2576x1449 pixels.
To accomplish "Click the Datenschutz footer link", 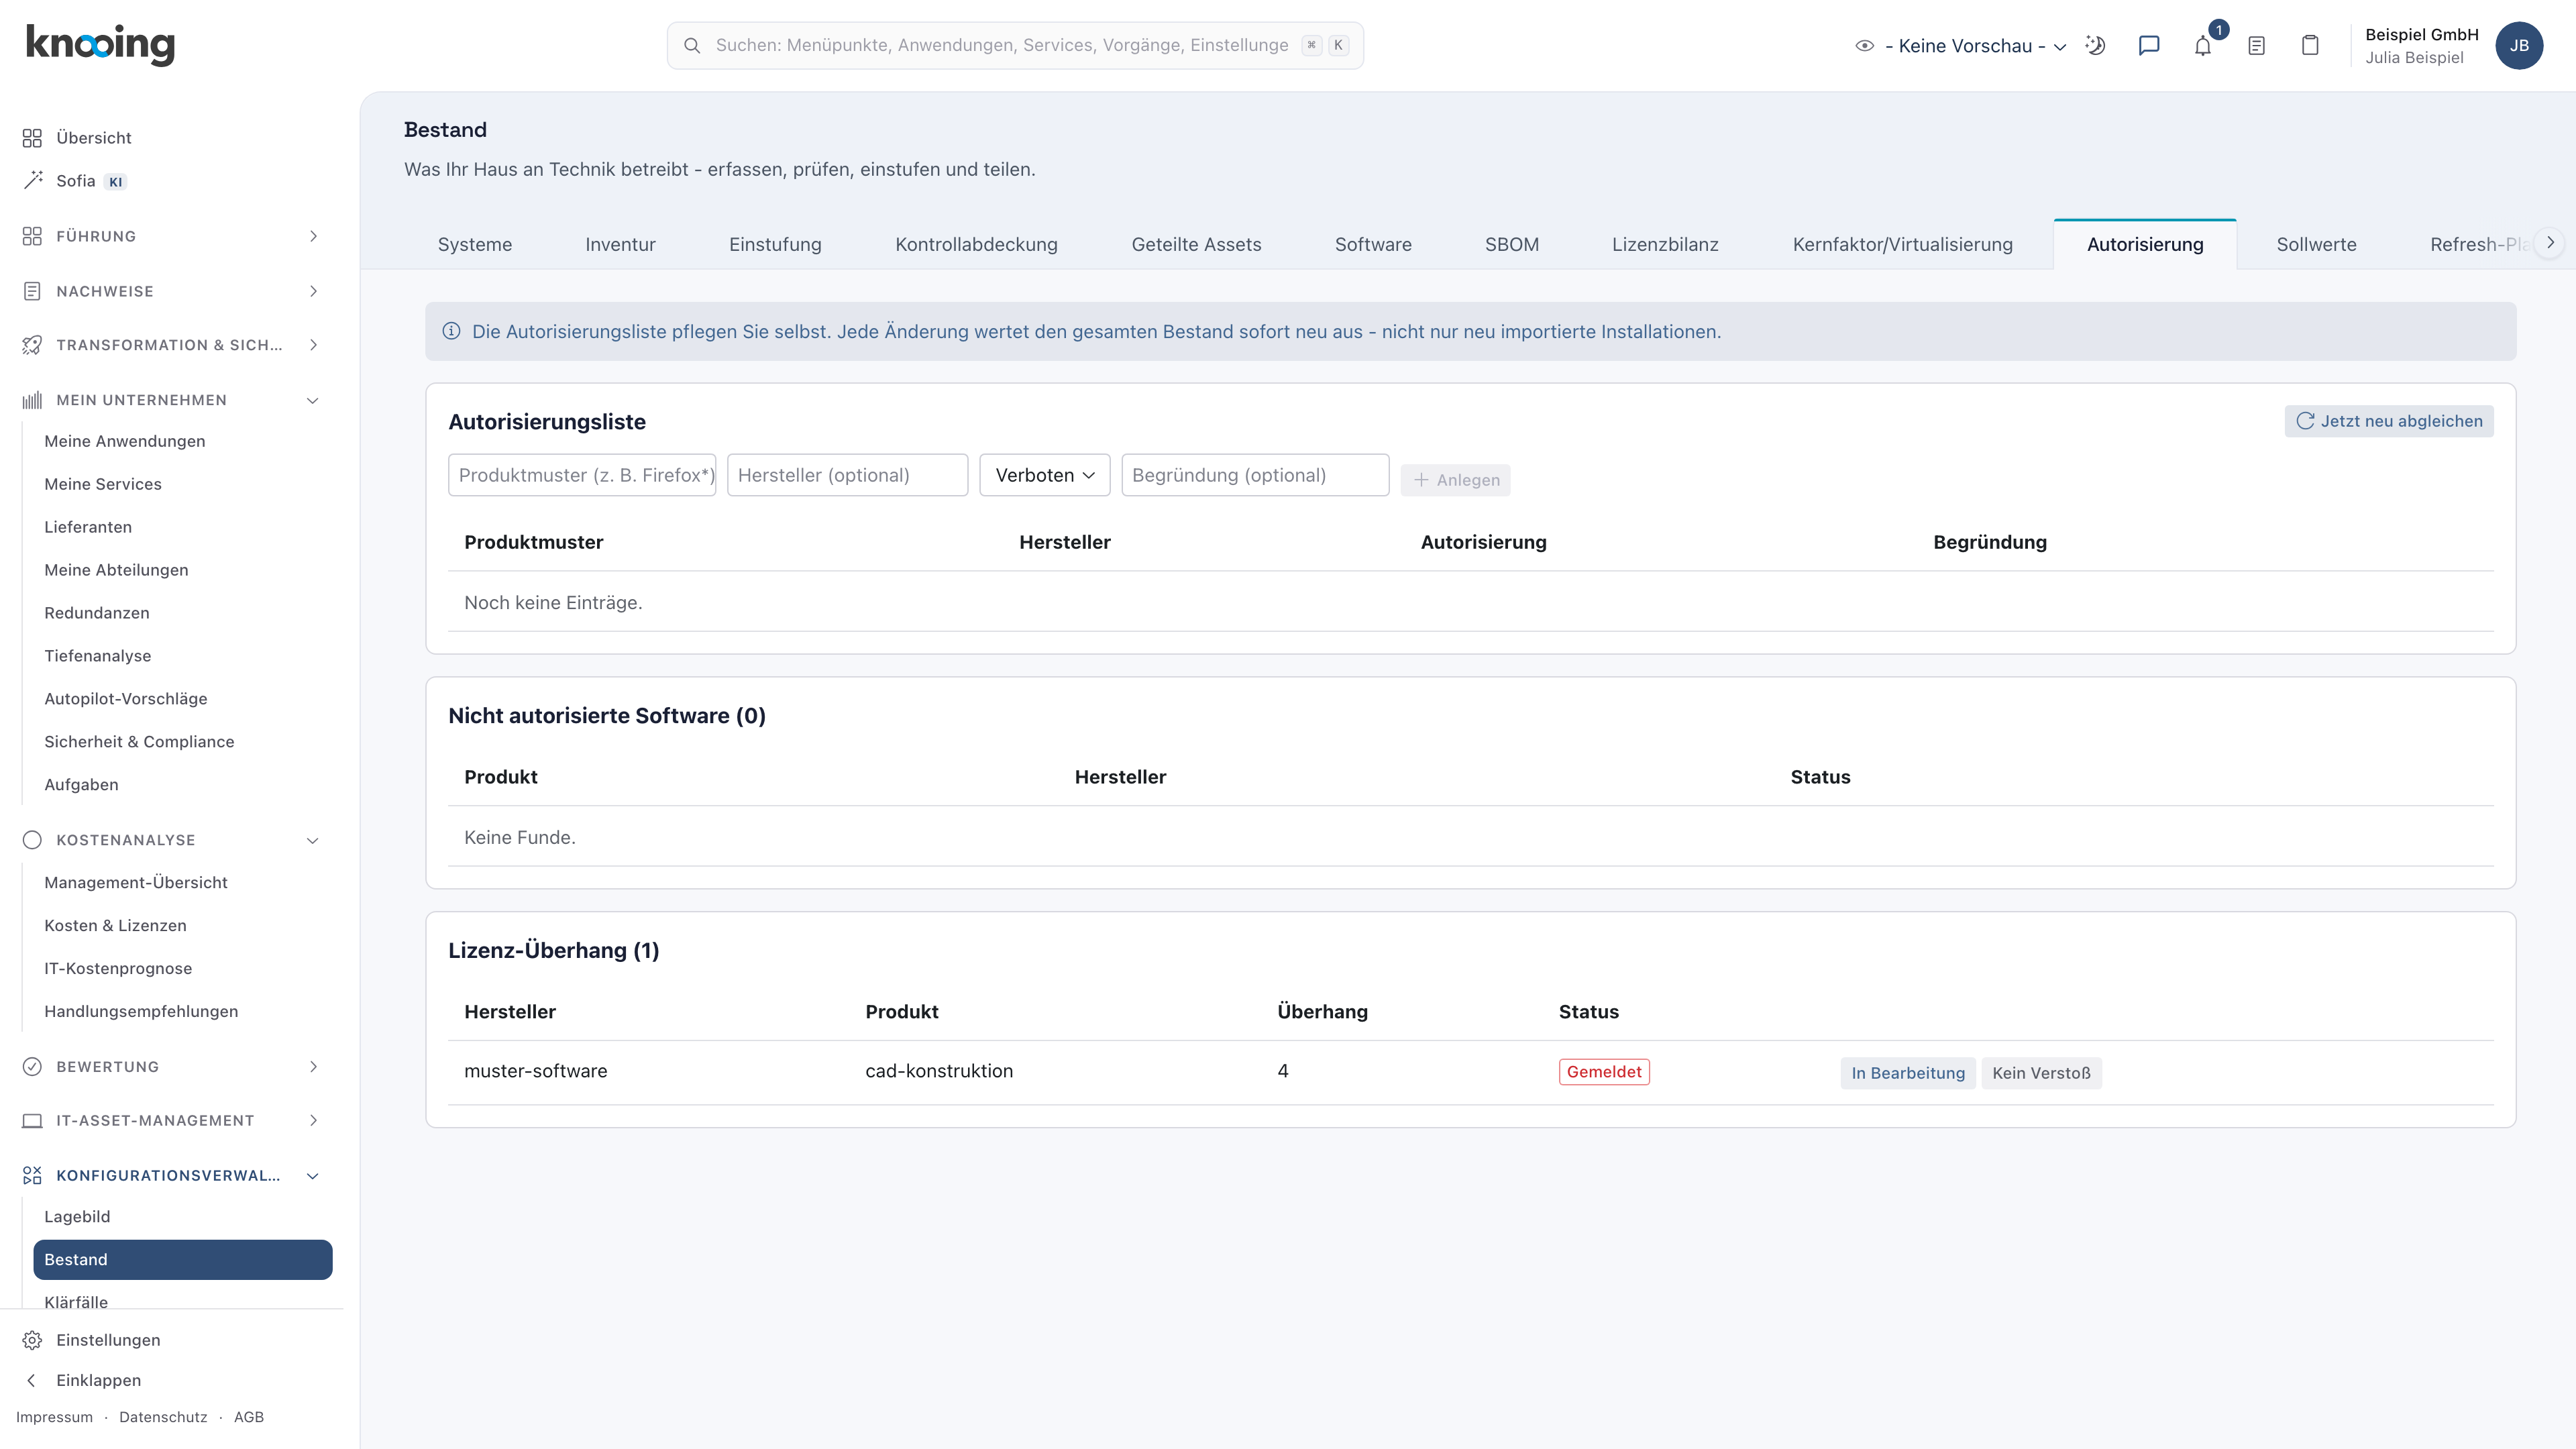I will coord(163,1417).
